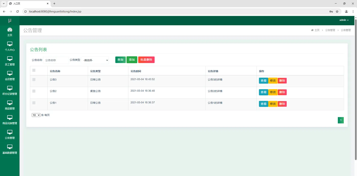Click 查看 for 公告1
This screenshot has width=357, height=176.
[x=263, y=104]
